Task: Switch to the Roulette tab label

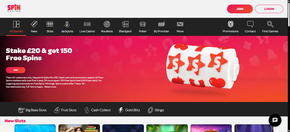Action: click(x=107, y=31)
